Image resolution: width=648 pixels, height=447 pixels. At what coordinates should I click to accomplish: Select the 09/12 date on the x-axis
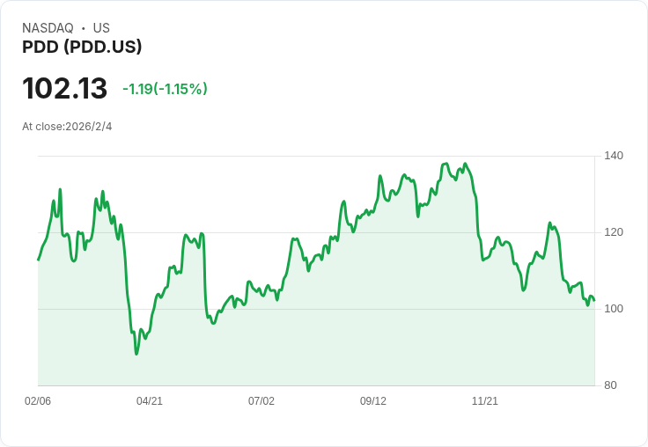[373, 401]
